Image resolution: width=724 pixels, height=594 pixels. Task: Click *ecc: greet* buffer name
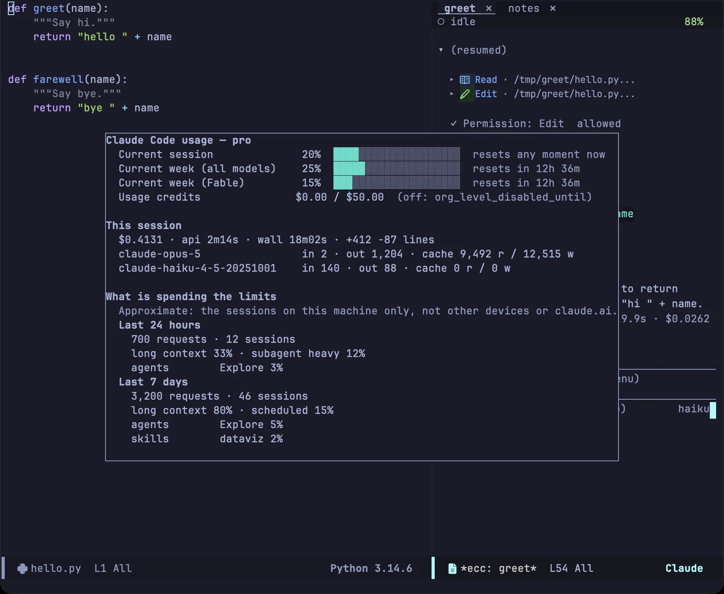pyautogui.click(x=498, y=568)
